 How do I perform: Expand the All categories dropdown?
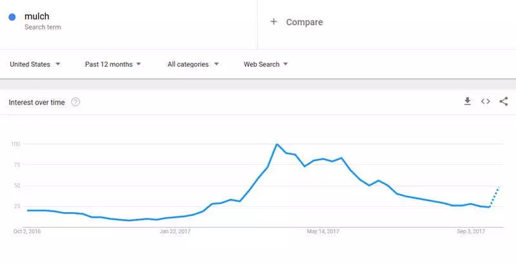pos(193,64)
